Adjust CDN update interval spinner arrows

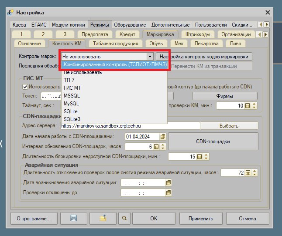[162, 146]
